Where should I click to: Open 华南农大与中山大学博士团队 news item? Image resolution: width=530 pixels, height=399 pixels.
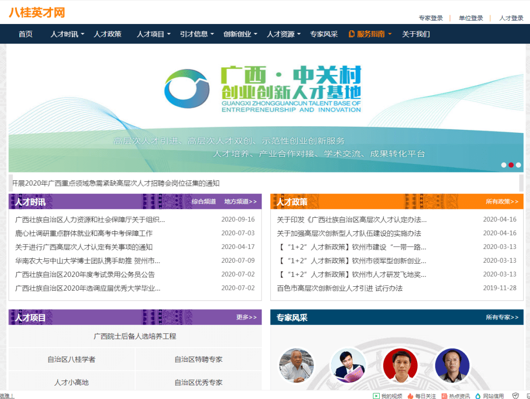(x=87, y=261)
